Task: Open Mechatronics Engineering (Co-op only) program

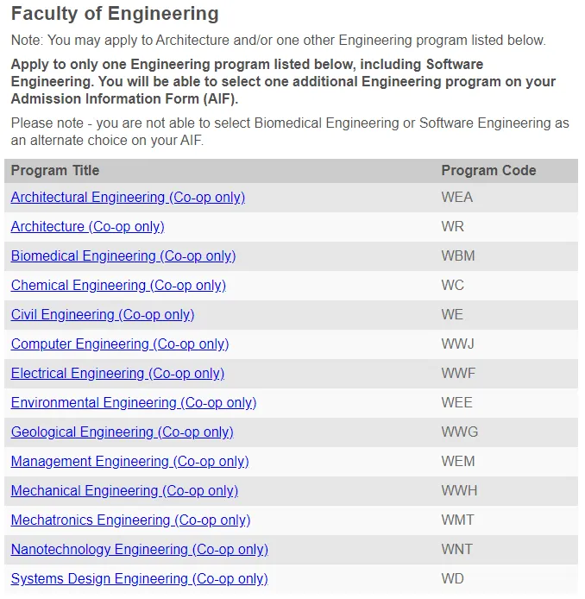Action: [x=130, y=520]
